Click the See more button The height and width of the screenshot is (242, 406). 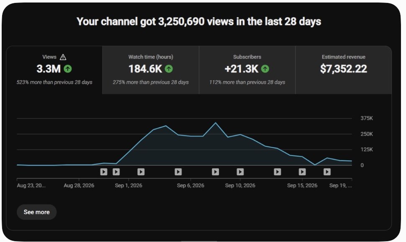pos(37,212)
